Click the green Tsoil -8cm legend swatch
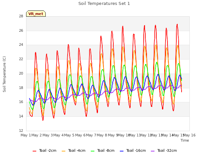 coord(93,151)
